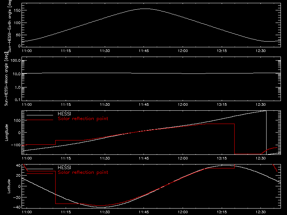The width and height of the screenshot is (287, 215).
Task: Select 11:45 under the Moon angle plot
Action: 144,104
